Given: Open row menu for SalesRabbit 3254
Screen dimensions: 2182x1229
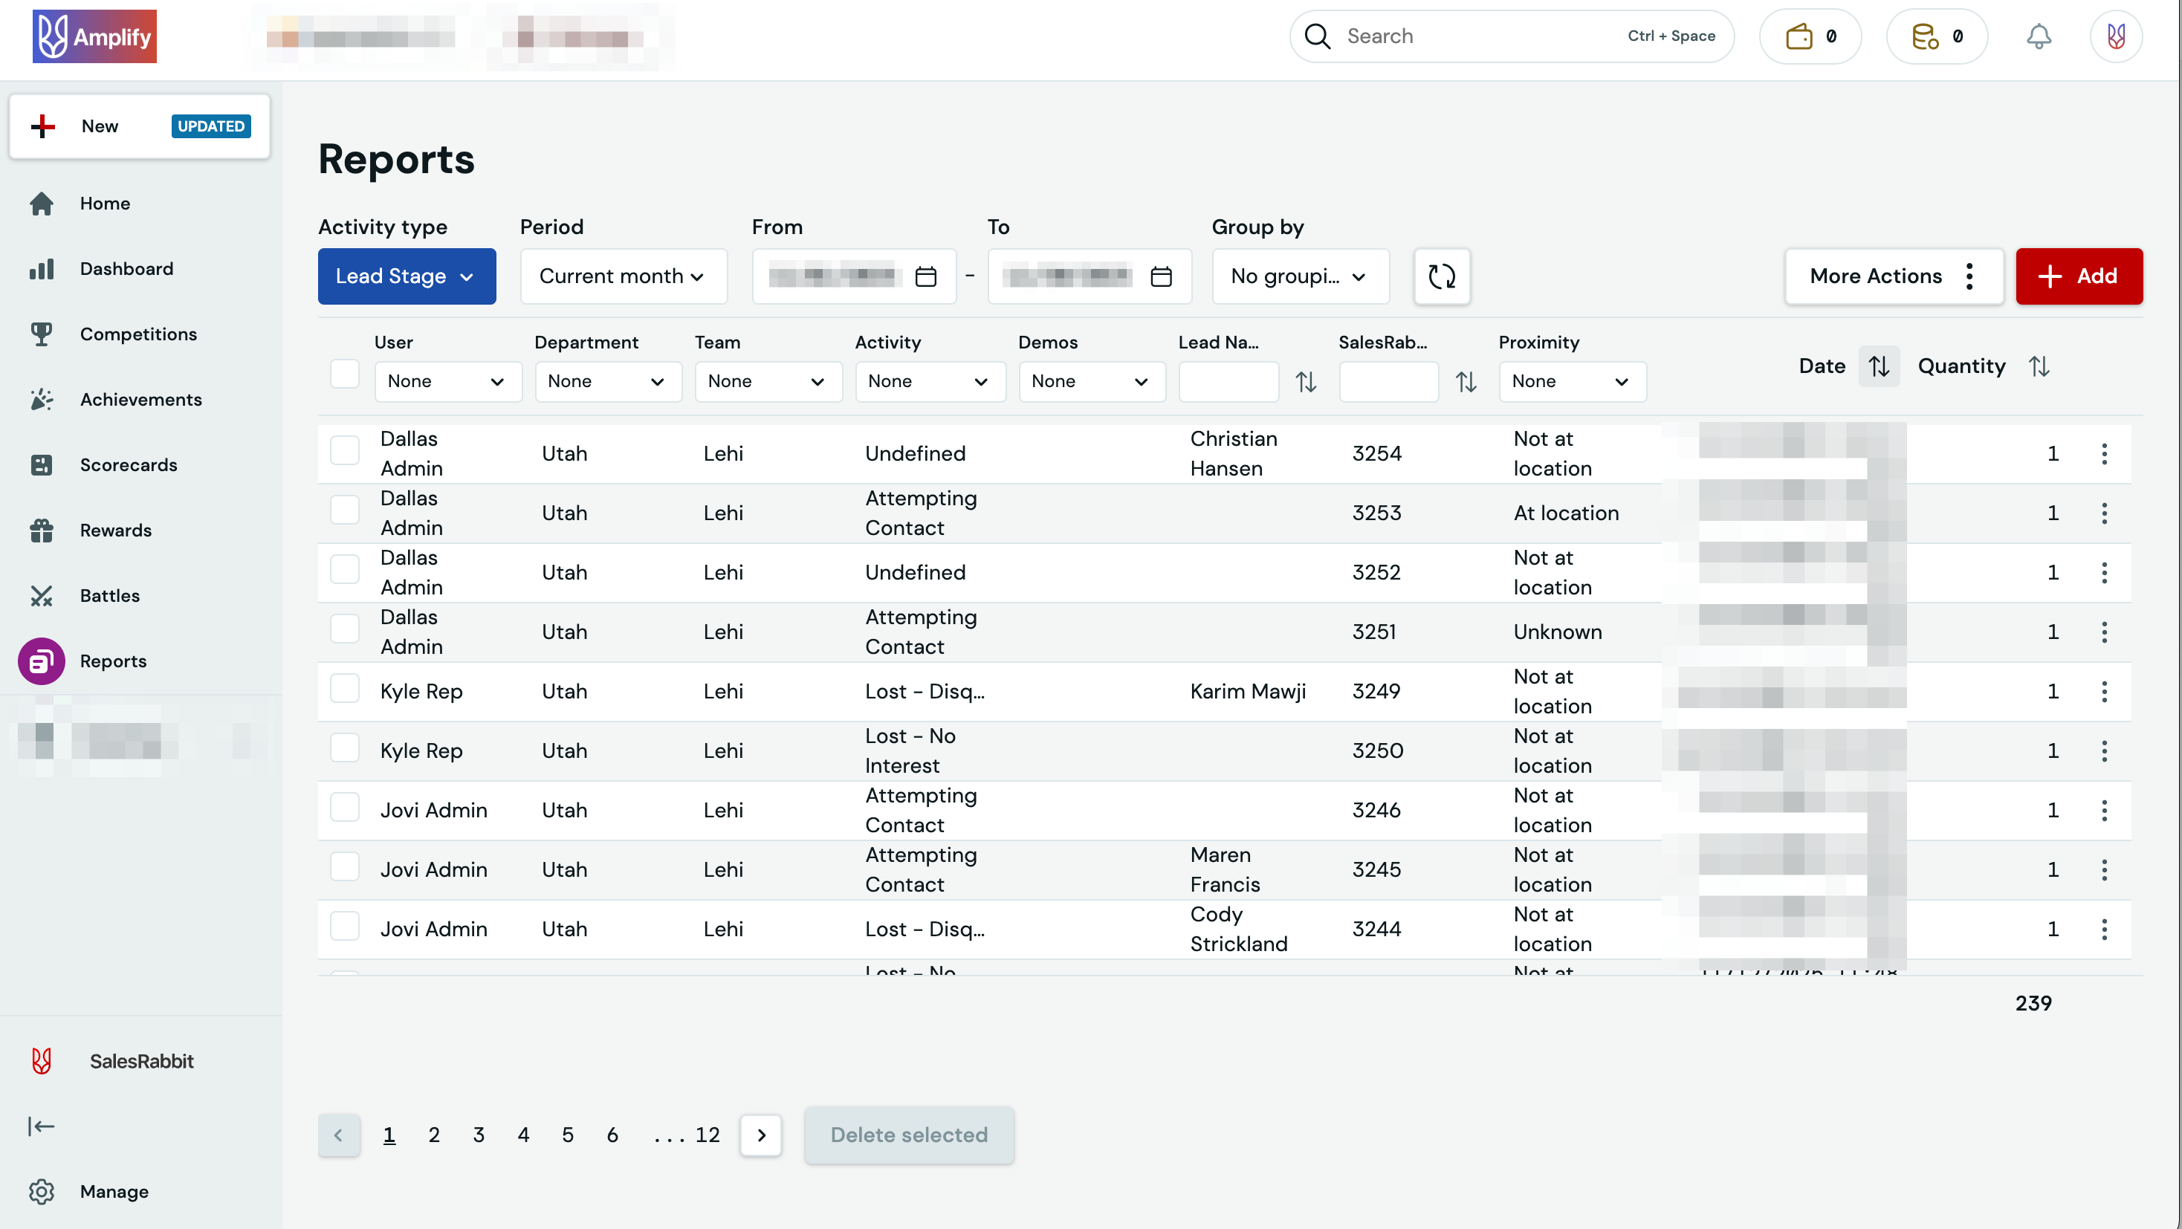Looking at the screenshot, I should [2104, 454].
